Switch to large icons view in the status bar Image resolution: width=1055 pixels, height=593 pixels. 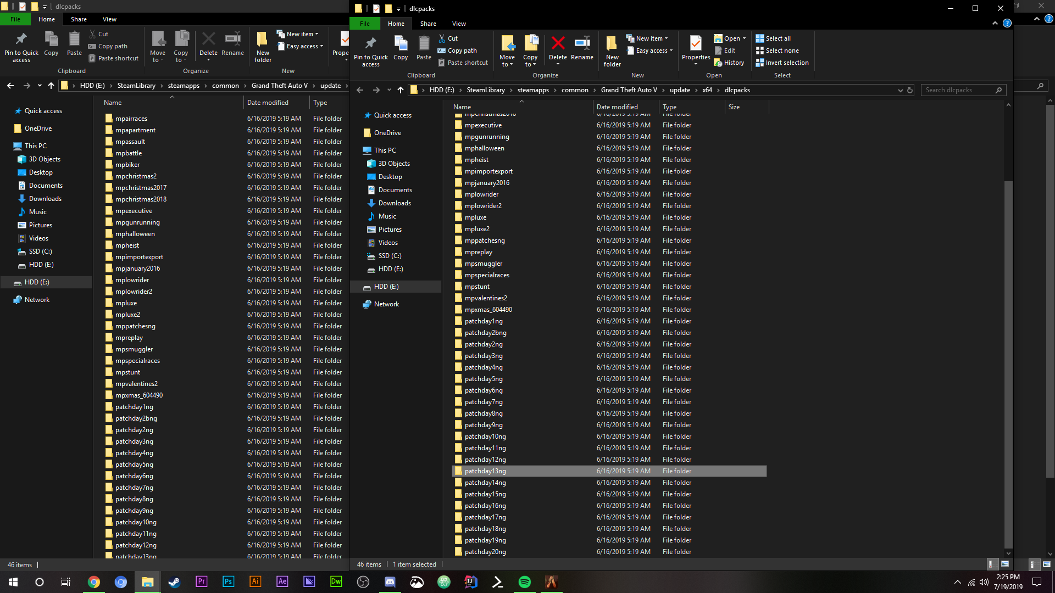tap(1005, 564)
